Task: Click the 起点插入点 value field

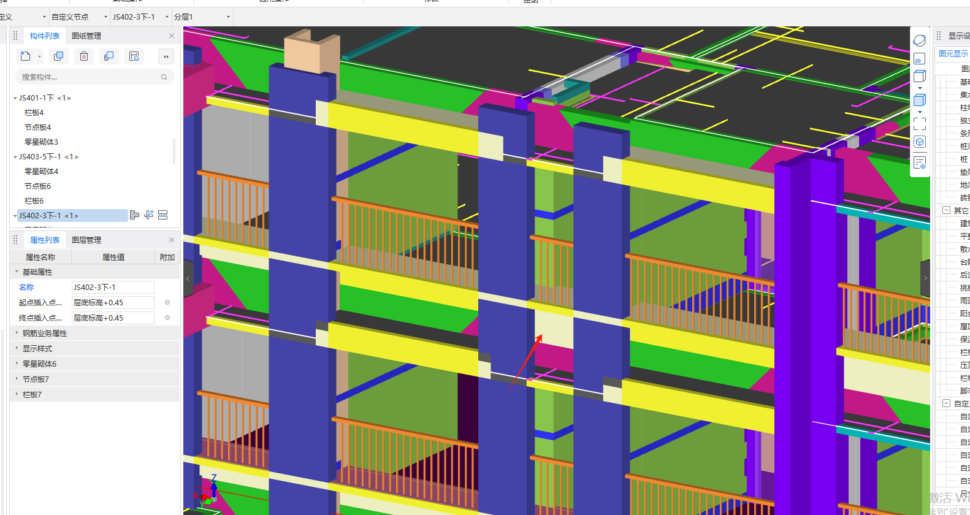Action: 113,303
